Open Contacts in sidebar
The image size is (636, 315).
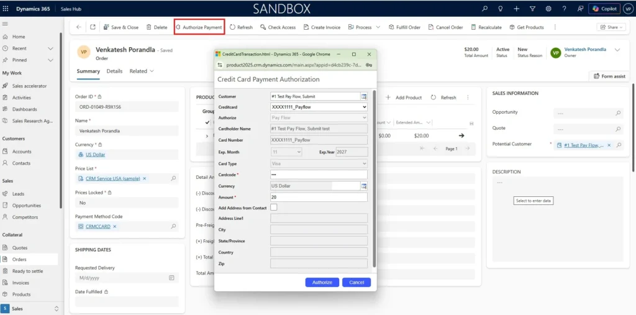21,163
